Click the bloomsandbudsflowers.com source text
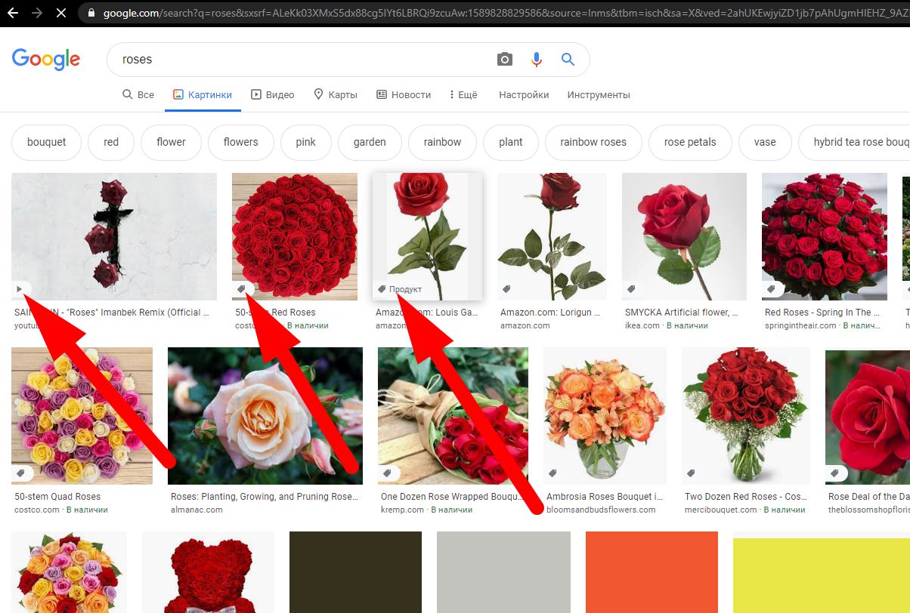This screenshot has width=910, height=613. pos(601,510)
